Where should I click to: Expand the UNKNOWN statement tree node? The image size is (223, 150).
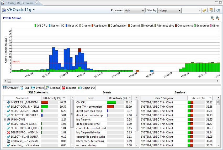pyautogui.click(x=5, y=119)
